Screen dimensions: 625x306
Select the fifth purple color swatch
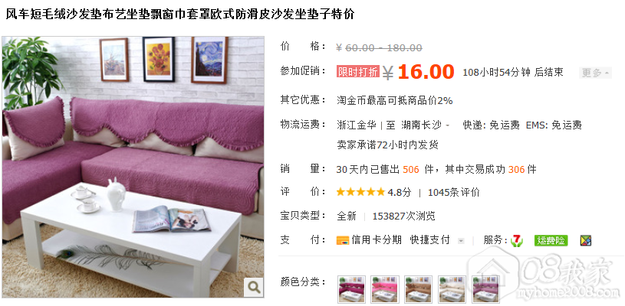485,289
